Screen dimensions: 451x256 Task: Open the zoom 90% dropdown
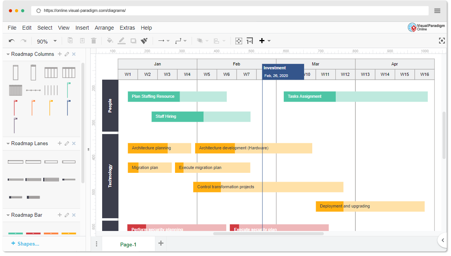tap(55, 41)
